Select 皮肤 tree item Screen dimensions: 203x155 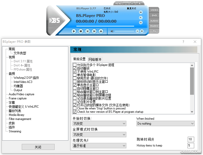pyautogui.click(x=12, y=123)
